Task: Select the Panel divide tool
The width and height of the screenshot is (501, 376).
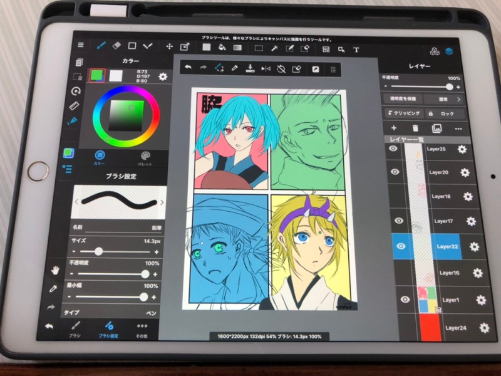Action: 326,50
